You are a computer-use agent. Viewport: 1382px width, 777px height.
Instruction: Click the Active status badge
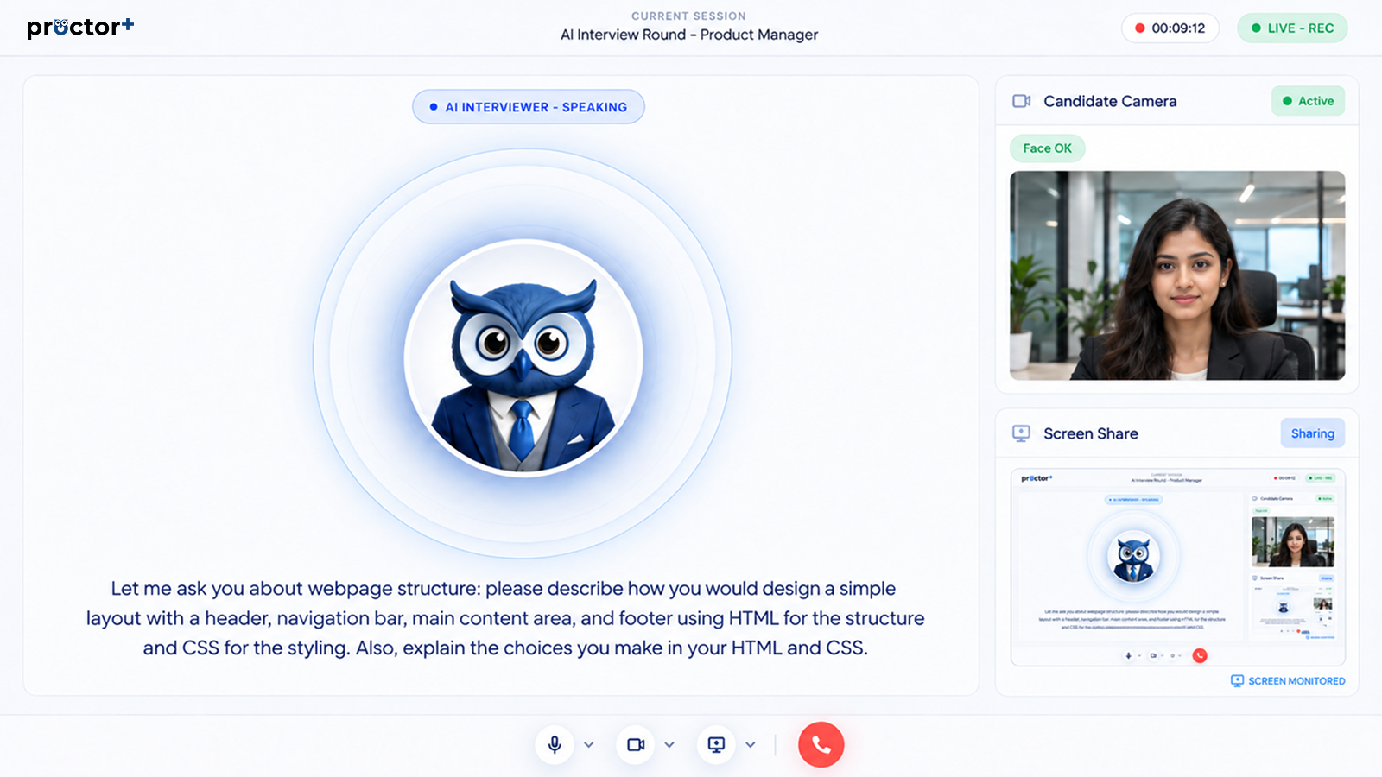[x=1308, y=101]
